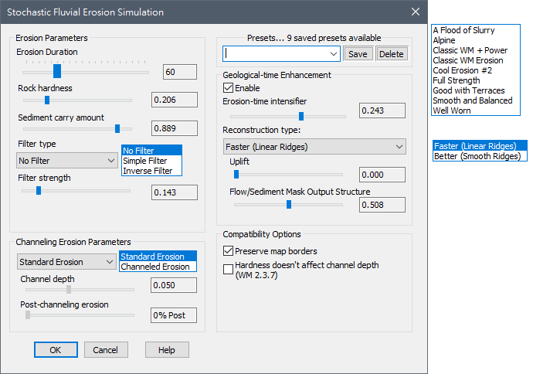Expand the Reconstruction type combo box
Image resolution: width=533 pixels, height=374 pixels.
coord(314,146)
